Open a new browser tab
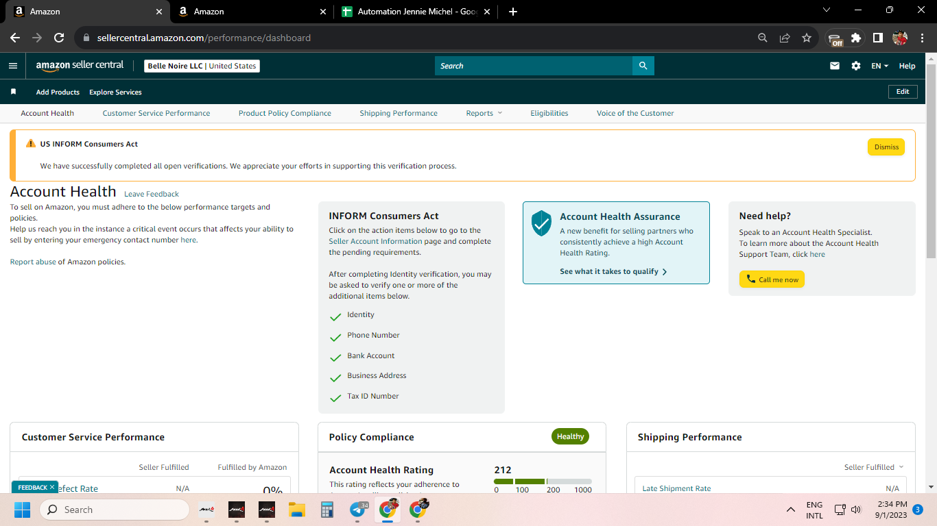 point(513,12)
